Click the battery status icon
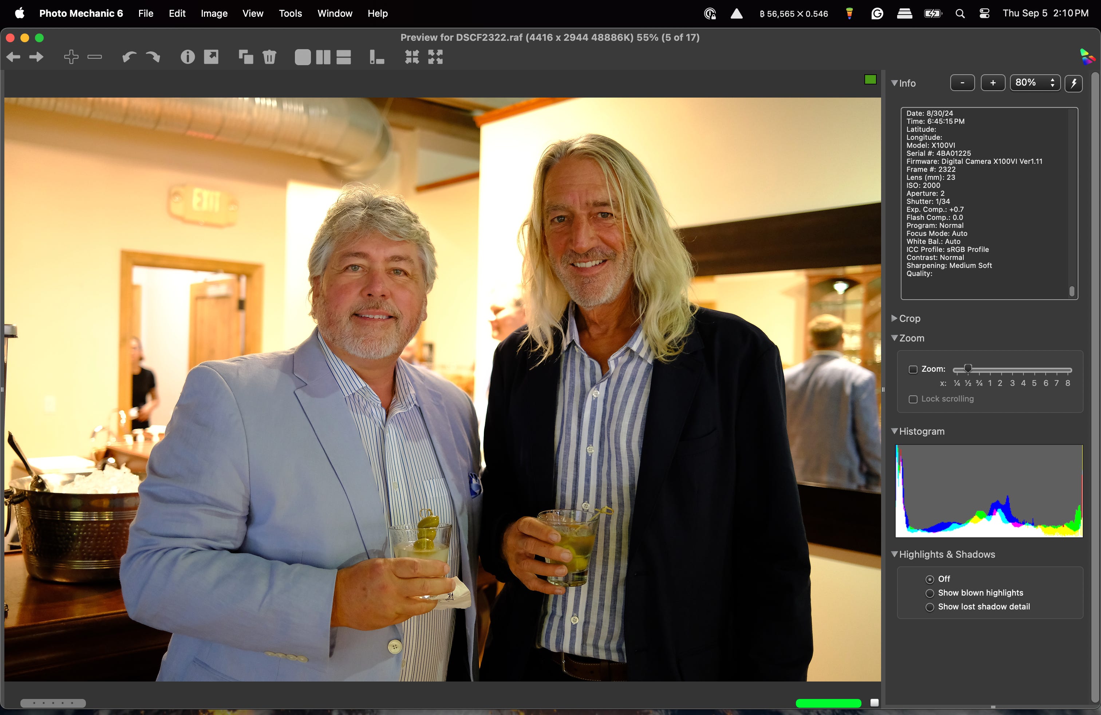The width and height of the screenshot is (1101, 715). (933, 14)
